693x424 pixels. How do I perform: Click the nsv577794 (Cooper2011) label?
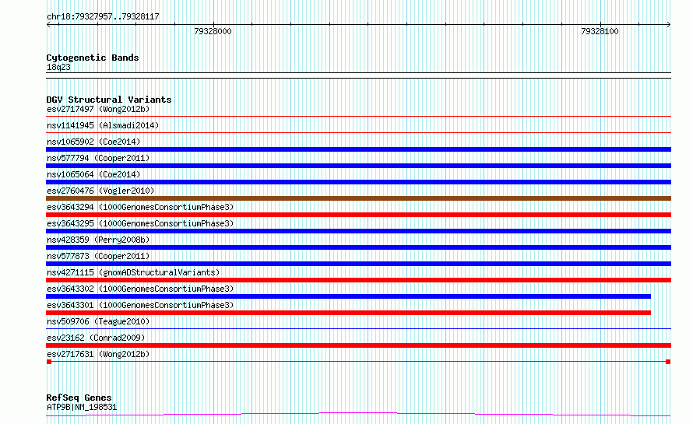click(98, 158)
